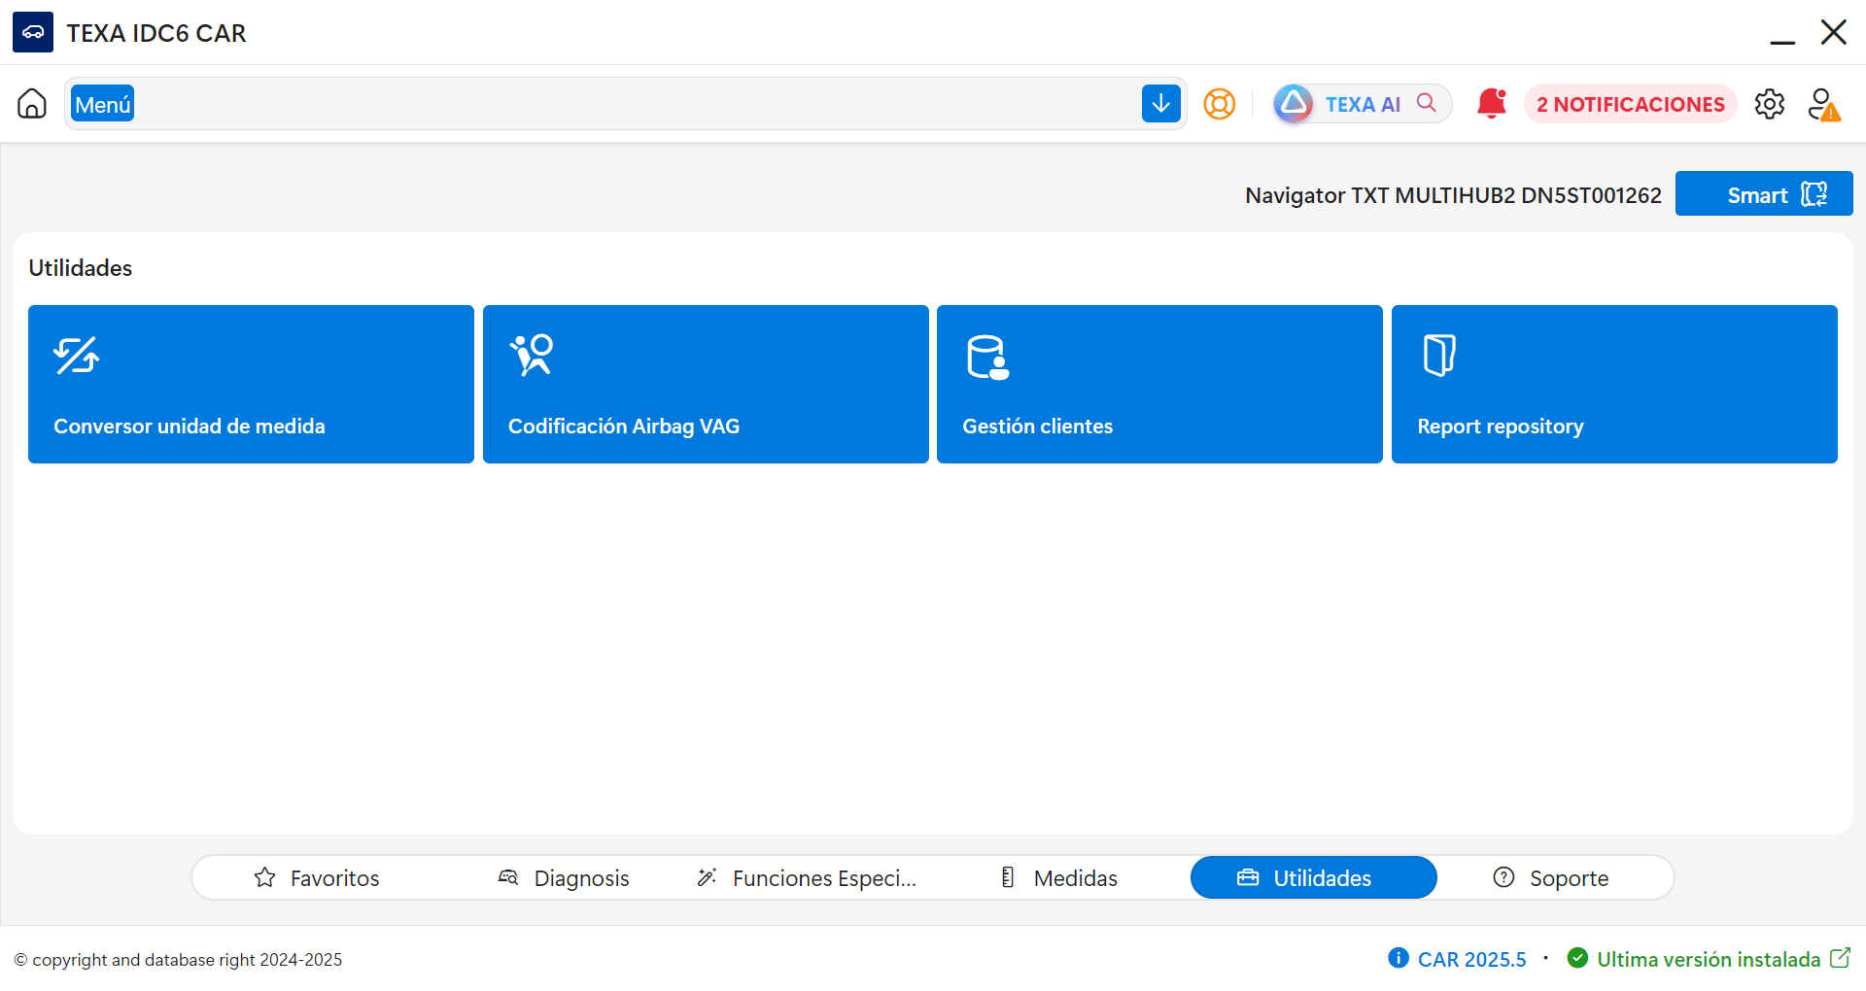
Task: Go to the Home screen icon
Action: (32, 103)
